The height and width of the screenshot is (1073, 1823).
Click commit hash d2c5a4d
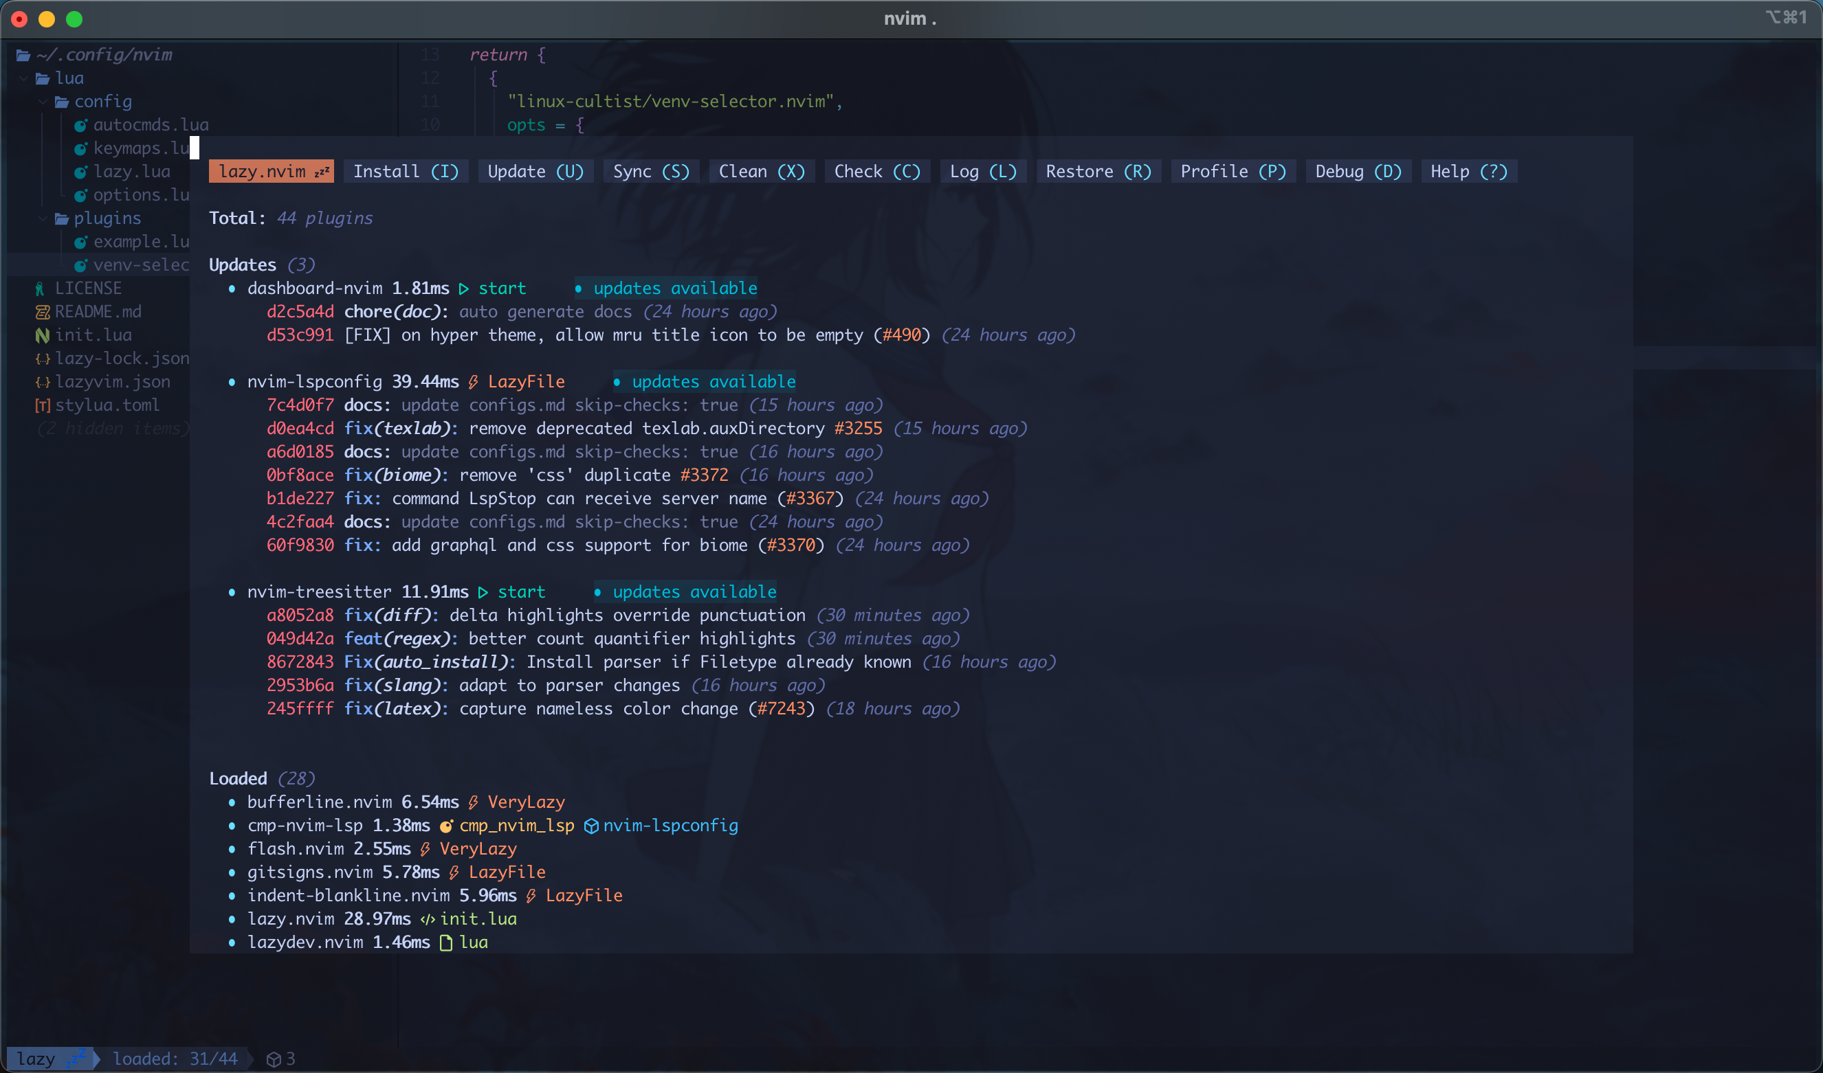[x=300, y=312]
